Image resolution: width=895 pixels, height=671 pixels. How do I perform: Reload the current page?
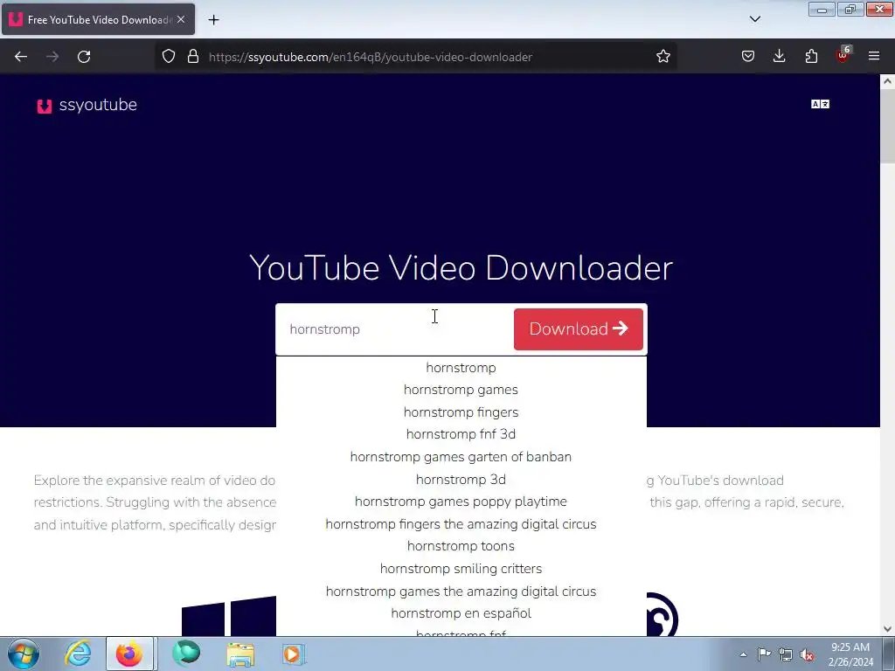tap(84, 57)
